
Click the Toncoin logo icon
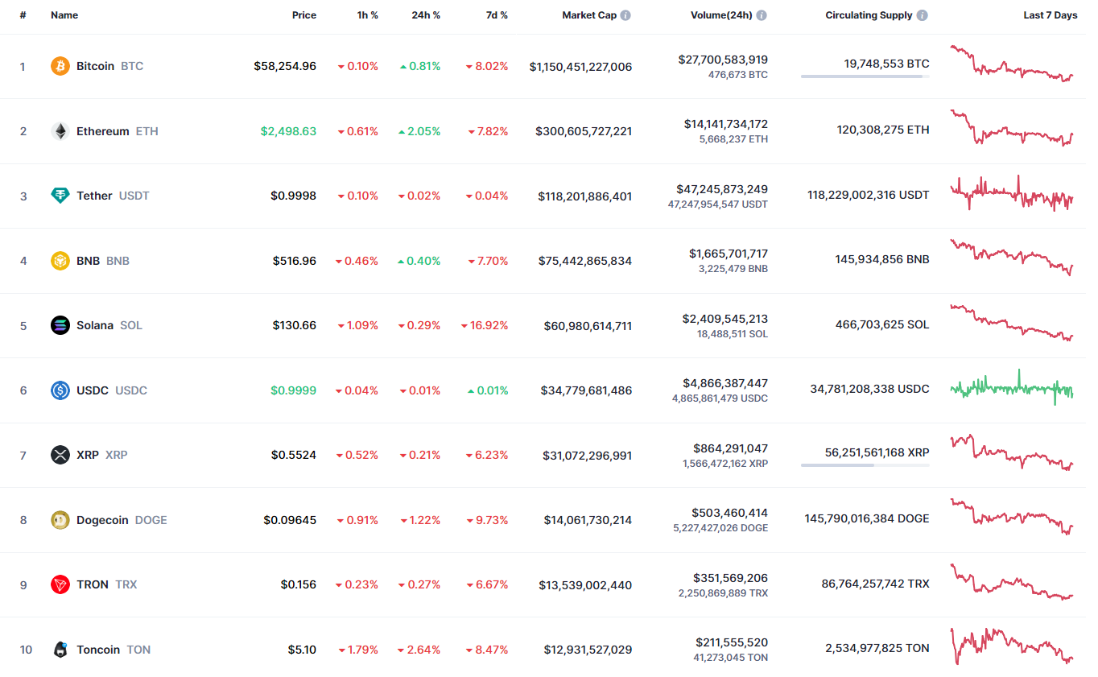point(60,650)
